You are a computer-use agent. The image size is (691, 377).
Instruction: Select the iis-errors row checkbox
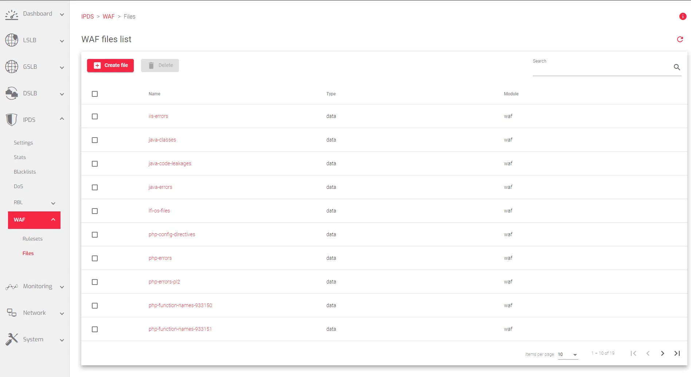pos(95,116)
